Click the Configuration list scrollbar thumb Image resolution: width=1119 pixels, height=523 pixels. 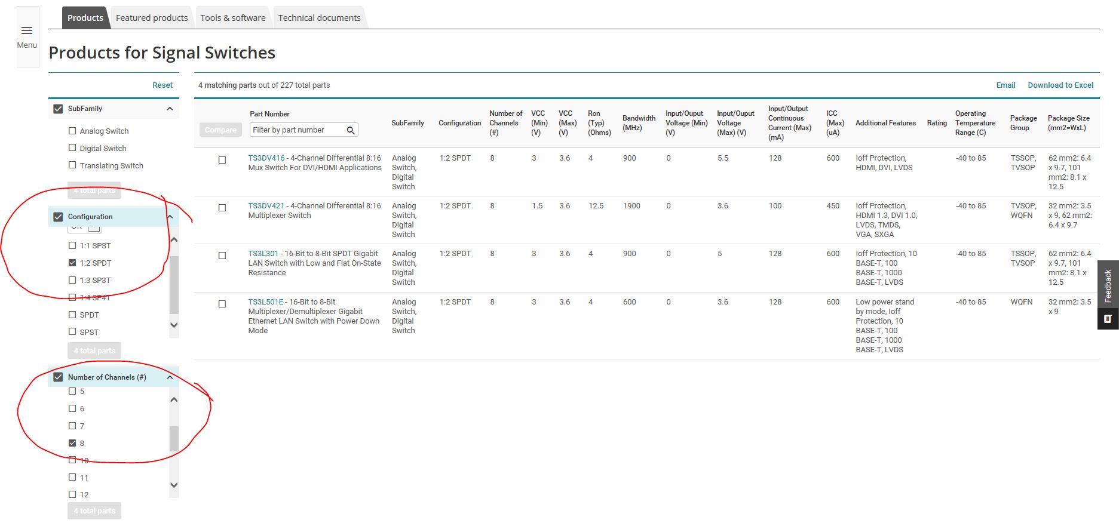[174, 285]
